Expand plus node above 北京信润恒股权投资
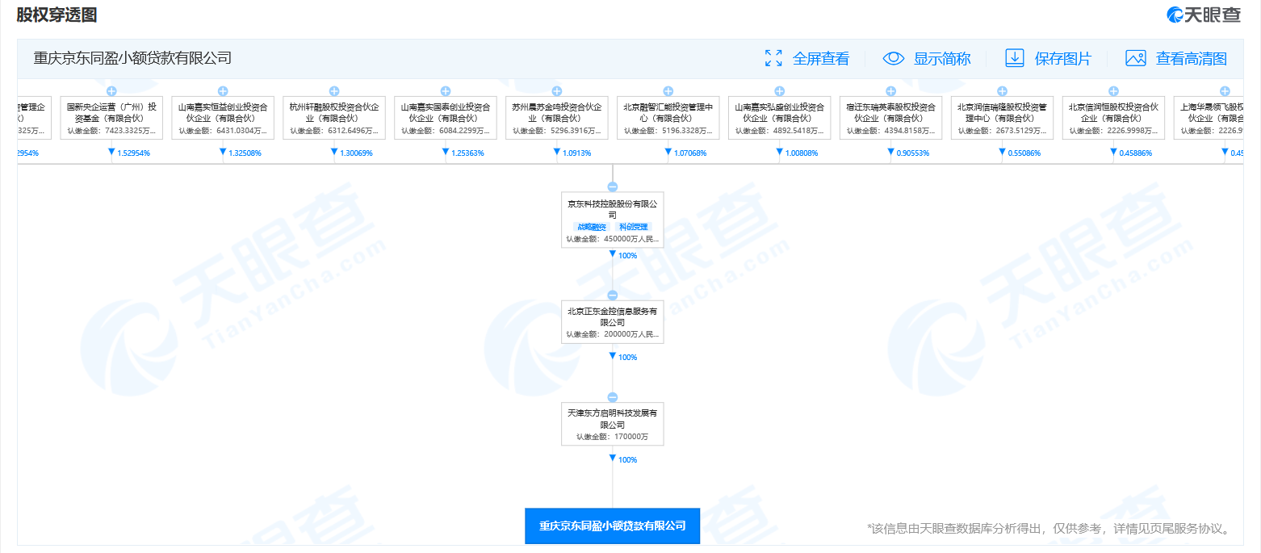 (x=1114, y=91)
